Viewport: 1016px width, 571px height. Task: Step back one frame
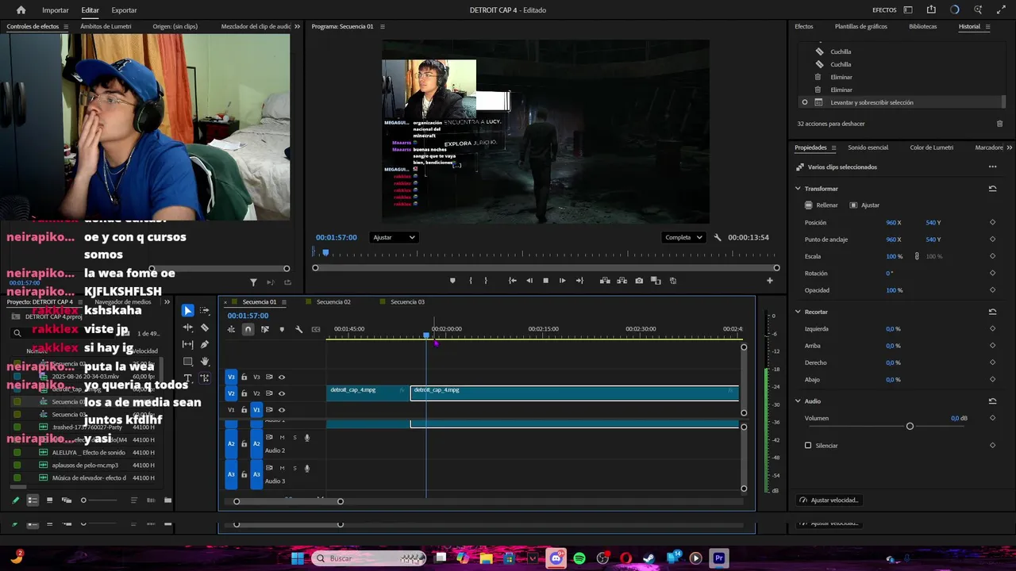pyautogui.click(x=529, y=281)
